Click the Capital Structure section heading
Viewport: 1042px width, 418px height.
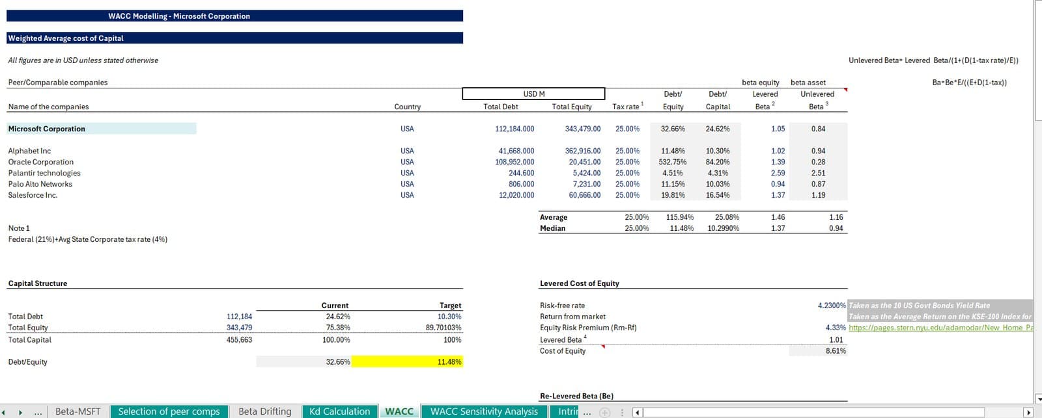pyautogui.click(x=38, y=283)
